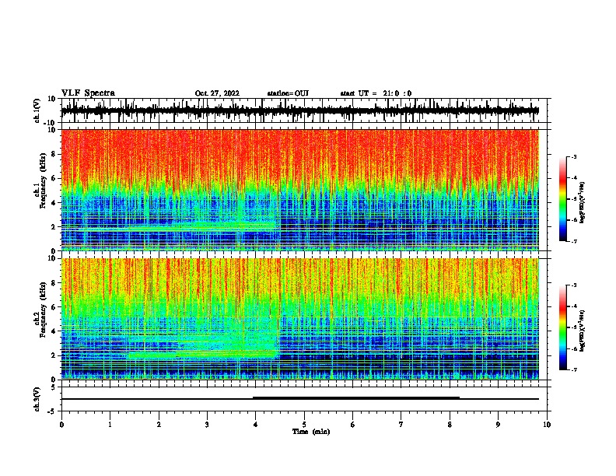Viewport: 616px width, 476px height.
Task: Click the lower color scale log(PSD) unit label
Action: pyautogui.click(x=583, y=331)
